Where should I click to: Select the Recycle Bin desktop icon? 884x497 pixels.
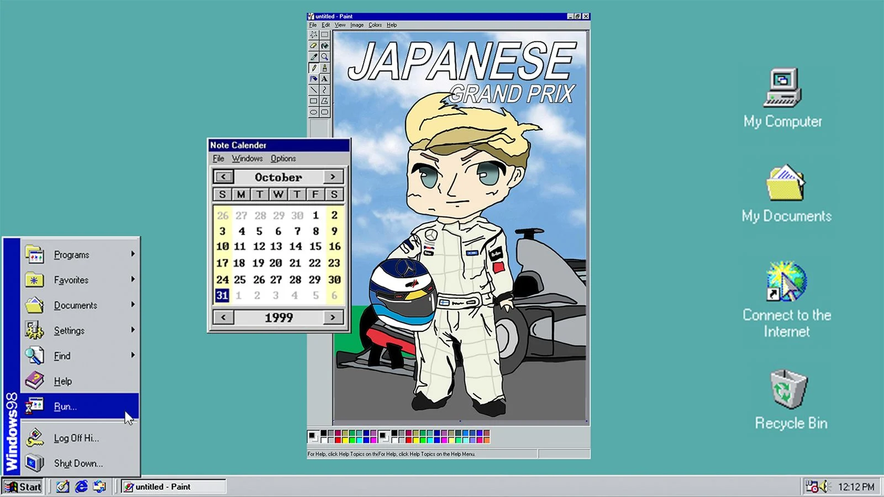[x=791, y=400]
